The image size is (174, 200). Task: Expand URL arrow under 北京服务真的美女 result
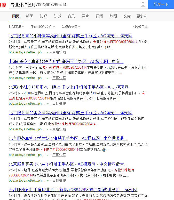coord(48,130)
